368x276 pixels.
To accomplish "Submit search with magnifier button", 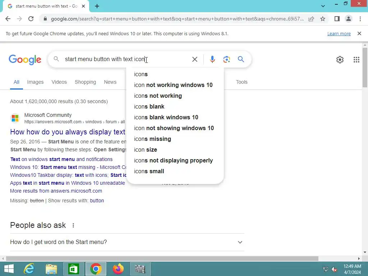I will click(x=241, y=59).
